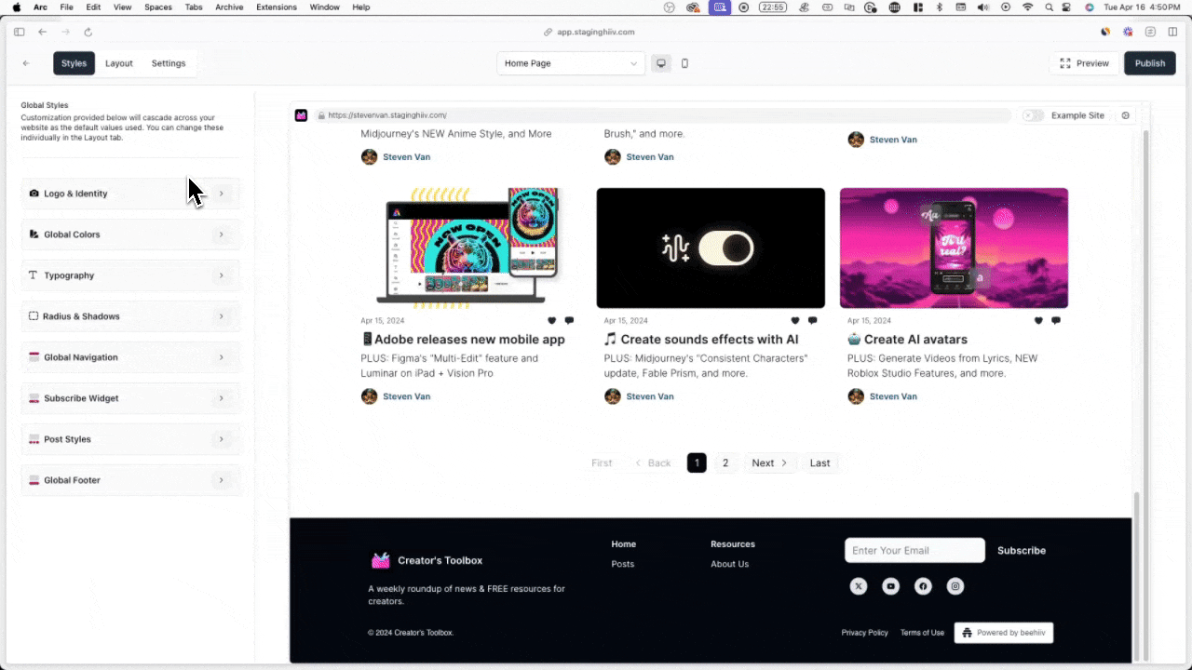Click the Arc address bar showing app.staginghiiv.com
The image size is (1192, 670).
pos(589,32)
